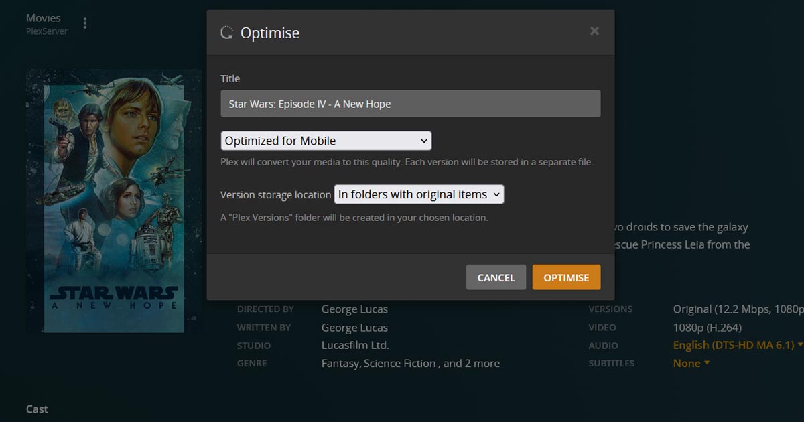Select the Science Fiction genre
This screenshot has height=422, width=804.
coord(398,363)
